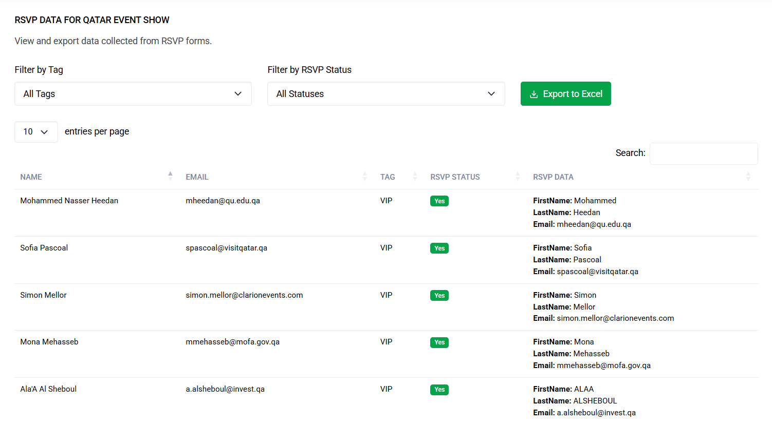The image size is (772, 424).
Task: Click the NAME column header
Action: click(x=31, y=177)
